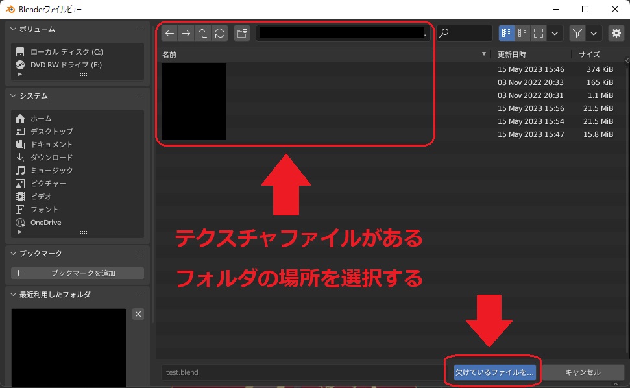Create a new folder
The height and width of the screenshot is (388, 630).
pyautogui.click(x=242, y=33)
